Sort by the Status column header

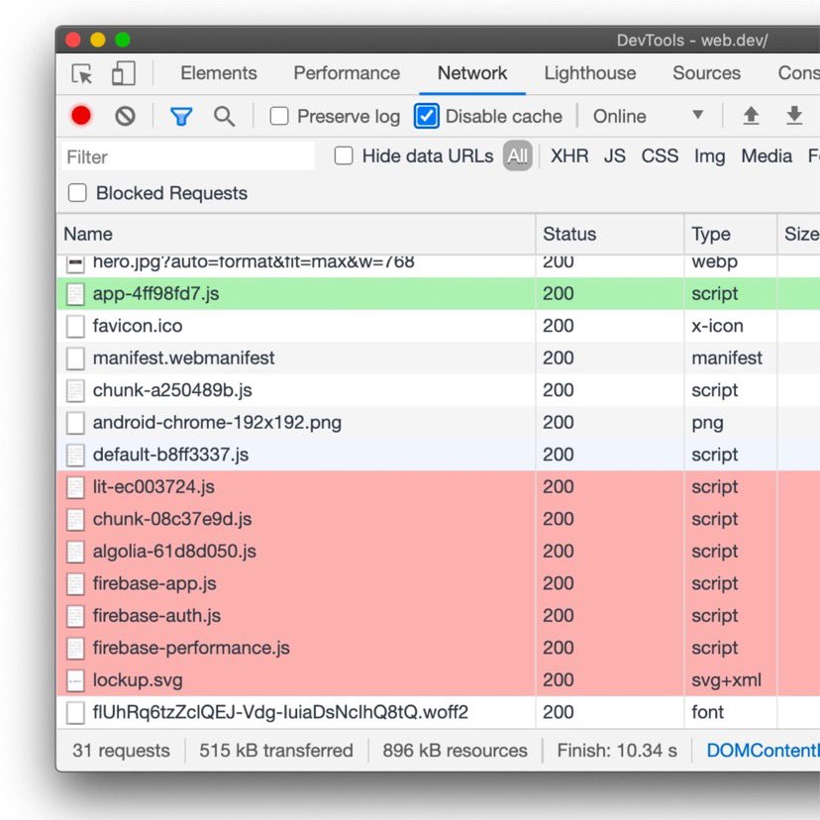[610, 234]
